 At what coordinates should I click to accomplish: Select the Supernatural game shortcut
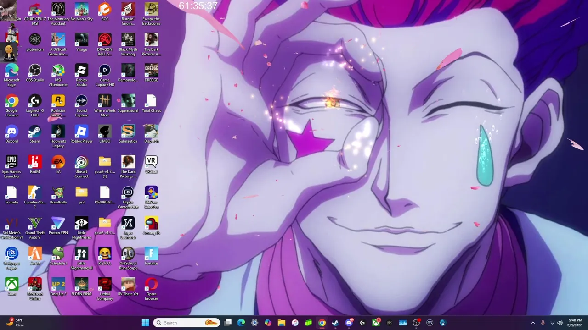pos(128,104)
